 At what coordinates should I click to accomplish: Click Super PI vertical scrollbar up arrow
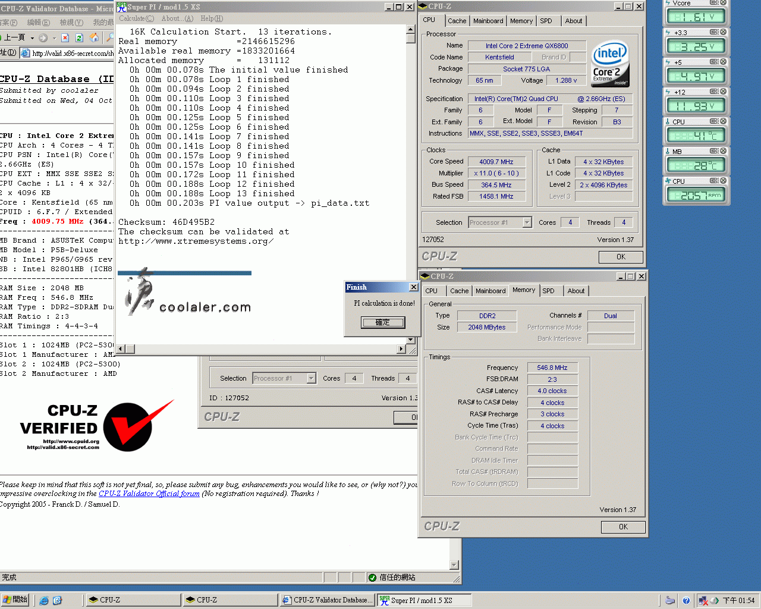410,30
